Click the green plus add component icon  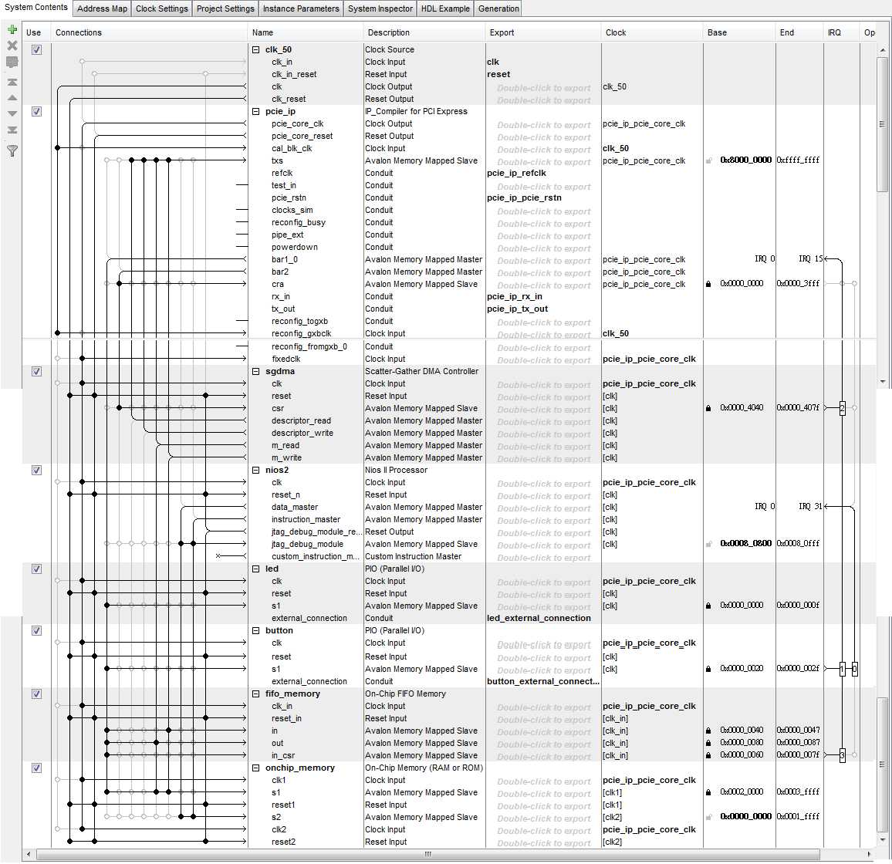(12, 29)
